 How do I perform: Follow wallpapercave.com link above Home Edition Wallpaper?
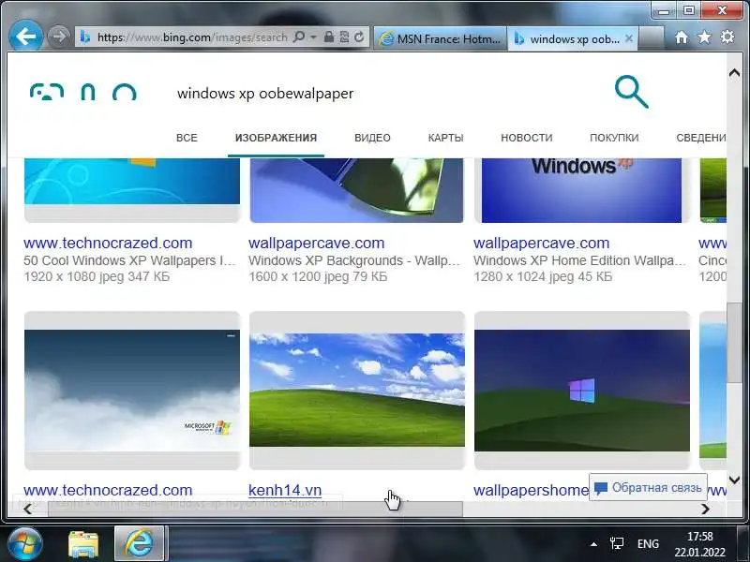(x=541, y=243)
